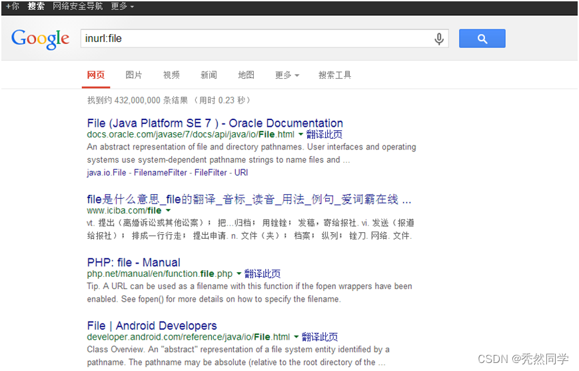Open 搜索工具 options
Viewport: 579px width, 371px height.
[334, 75]
